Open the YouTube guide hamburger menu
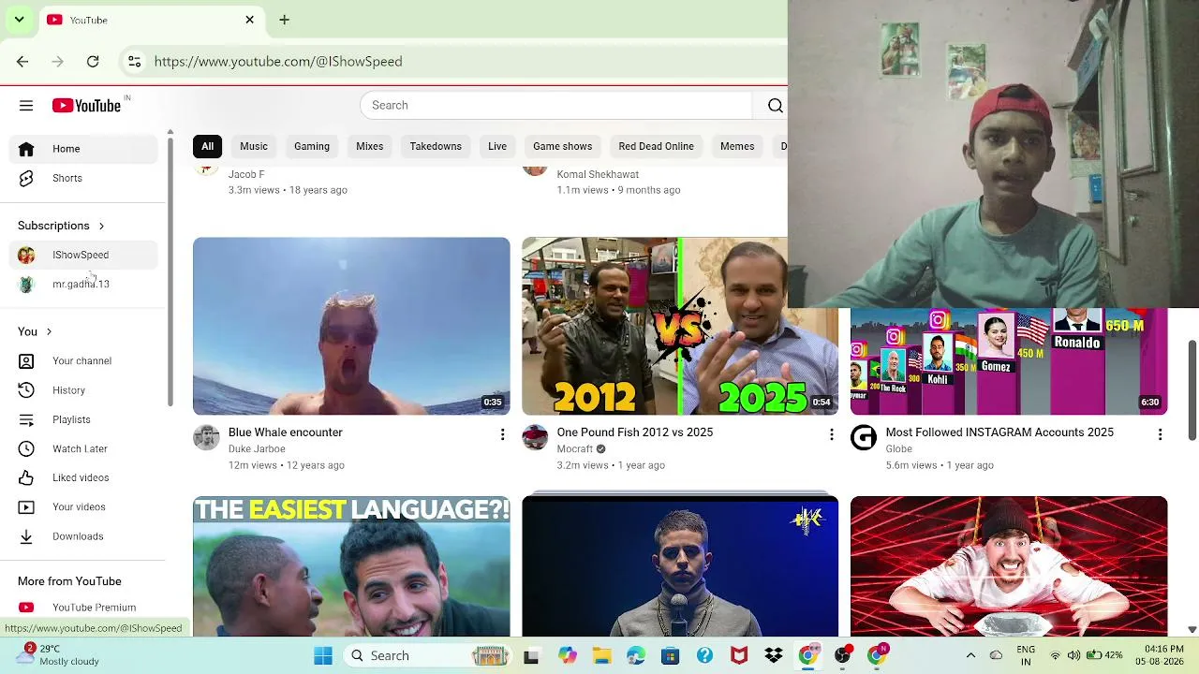This screenshot has height=674, width=1199. pyautogui.click(x=26, y=106)
